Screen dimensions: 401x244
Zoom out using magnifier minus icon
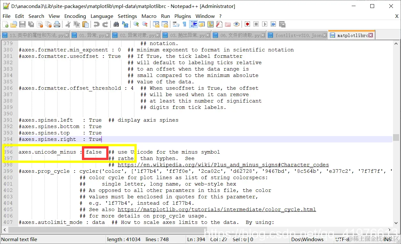click(x=145, y=24)
